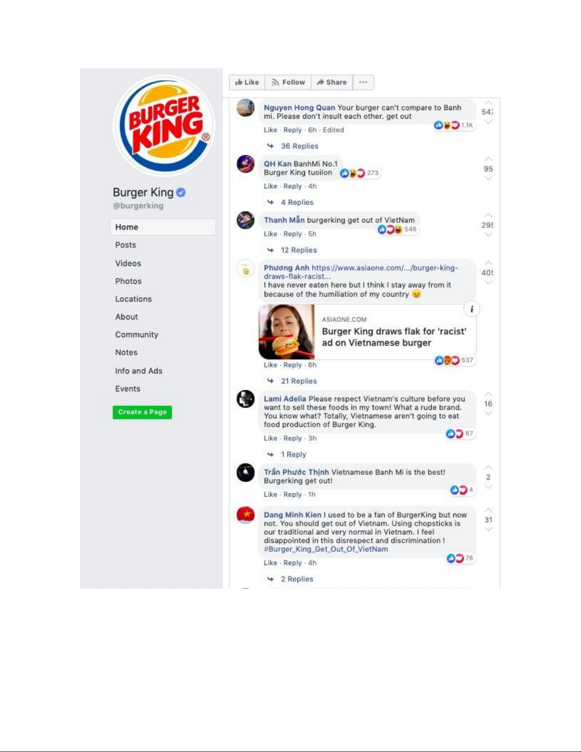The image size is (581, 752).
Task: Open reaction icons with 537 count
Action: coord(454,360)
